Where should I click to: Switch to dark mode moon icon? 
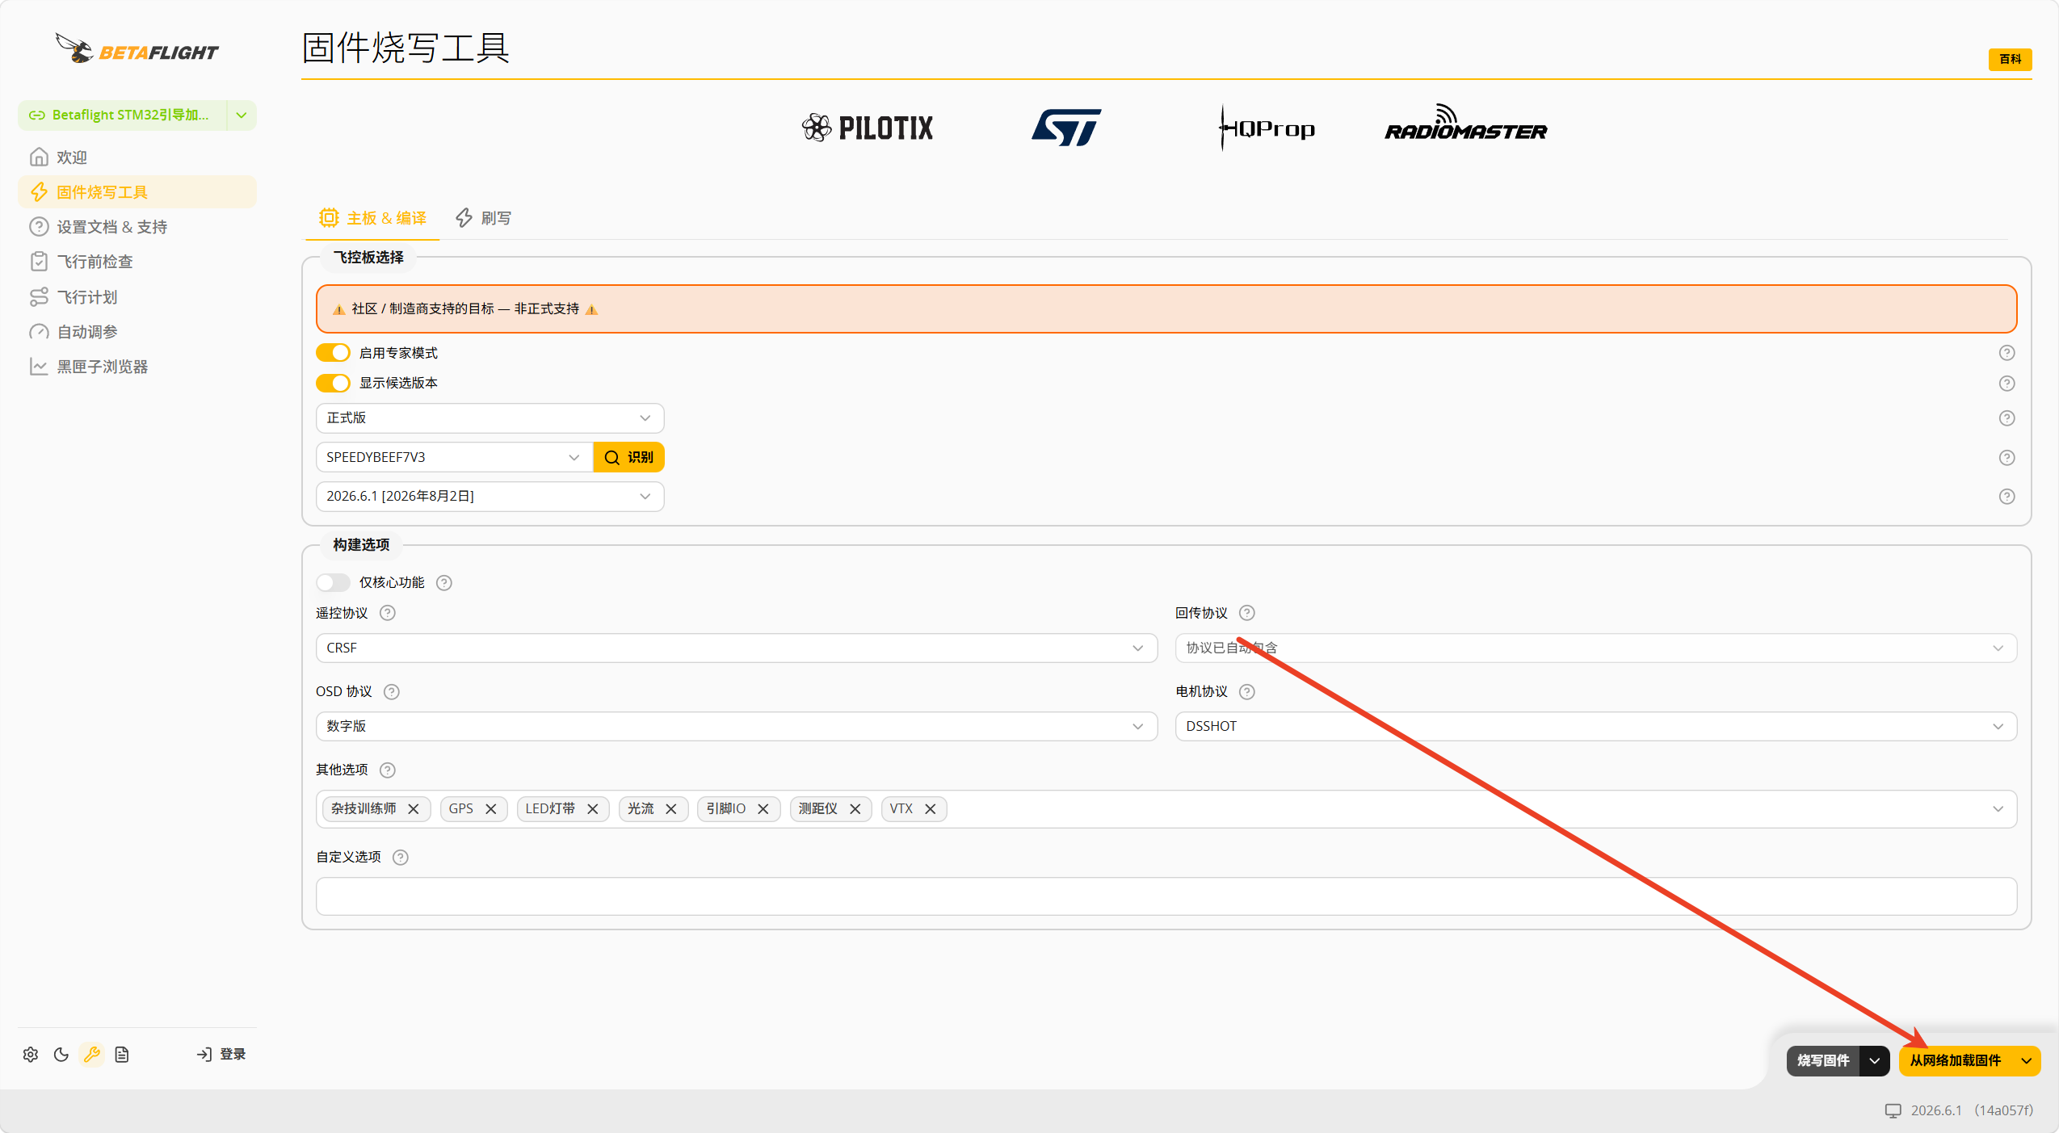[x=61, y=1054]
